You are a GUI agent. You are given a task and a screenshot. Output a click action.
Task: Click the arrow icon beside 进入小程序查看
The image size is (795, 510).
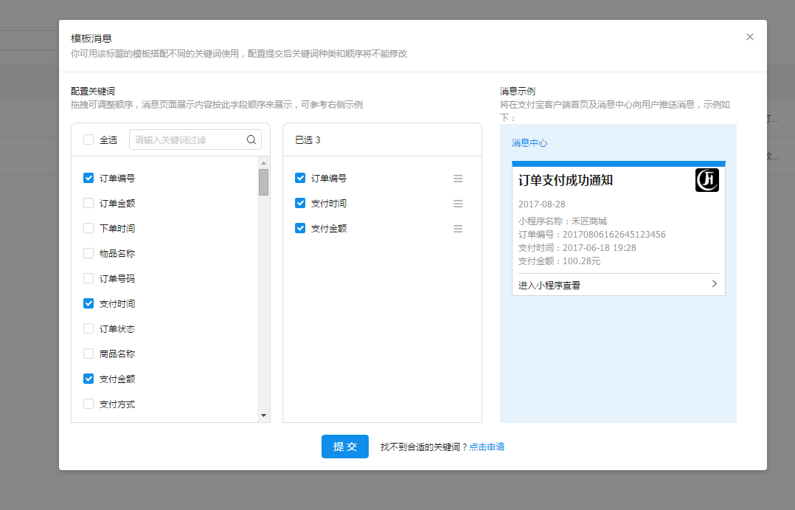pyautogui.click(x=714, y=284)
